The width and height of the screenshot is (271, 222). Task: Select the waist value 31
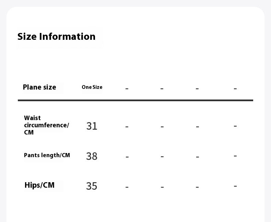pyautogui.click(x=92, y=126)
